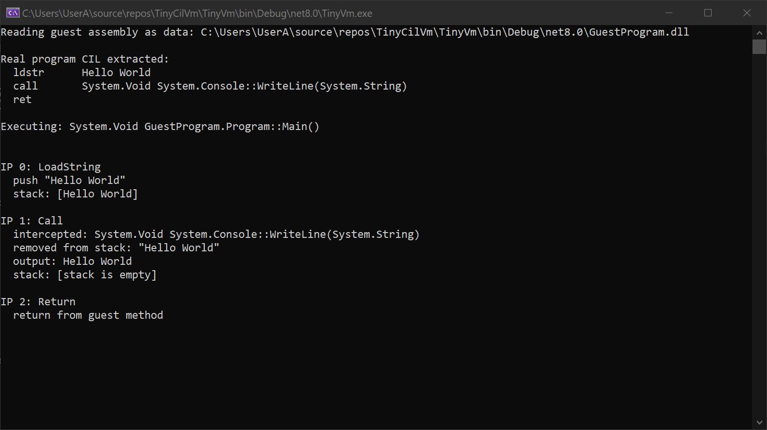
Task: Click the 'ldstr' instruction text
Action: click(x=28, y=73)
